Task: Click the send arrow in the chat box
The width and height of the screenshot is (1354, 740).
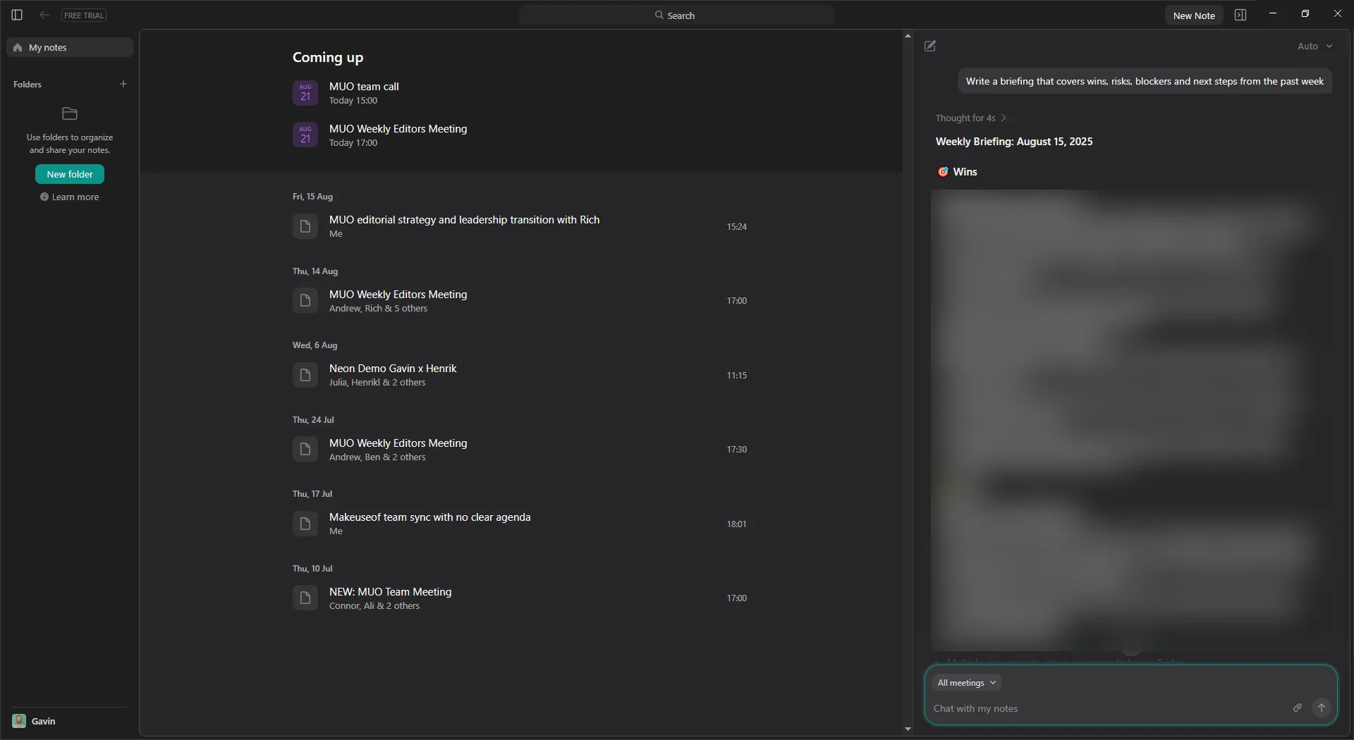Action: click(x=1322, y=708)
